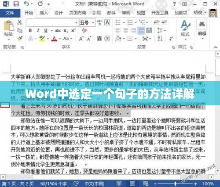Click the zoom in plus button
220x187 pixels.
(196, 183)
